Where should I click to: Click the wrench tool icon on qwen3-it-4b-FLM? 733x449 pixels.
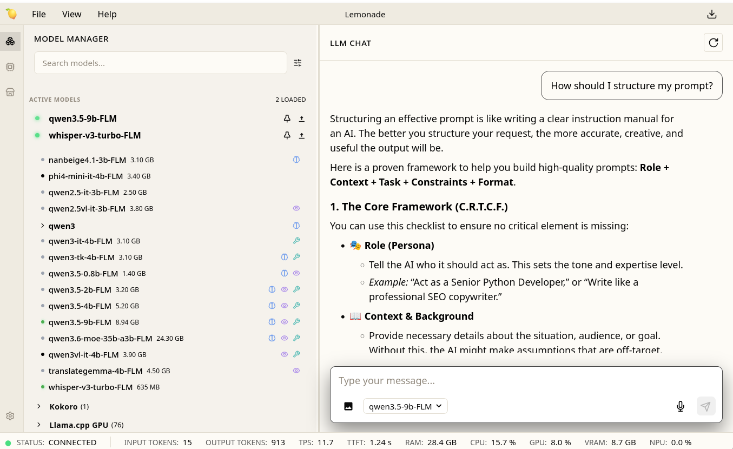tap(296, 241)
